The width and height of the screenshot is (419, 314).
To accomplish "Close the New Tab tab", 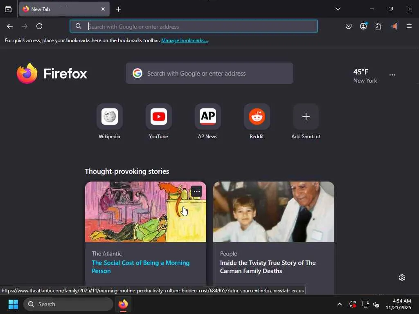I will (103, 9).
